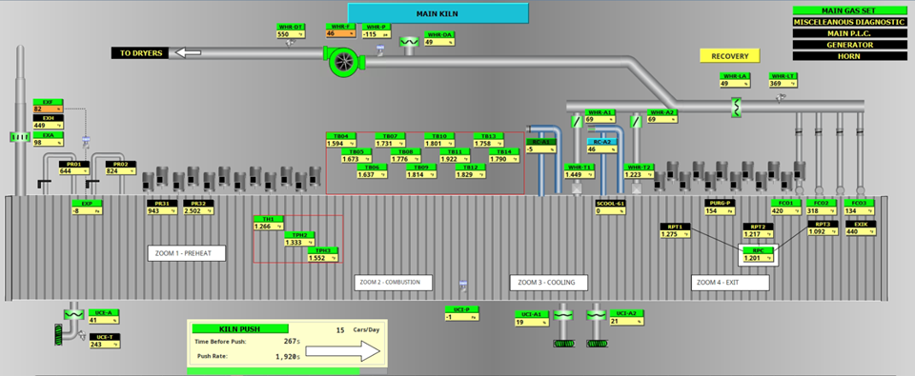Select the UCI-A2 damper symbol

[597, 314]
